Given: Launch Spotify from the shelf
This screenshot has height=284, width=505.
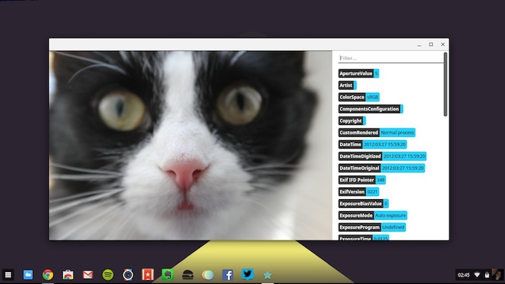Looking at the screenshot, I should point(108,275).
